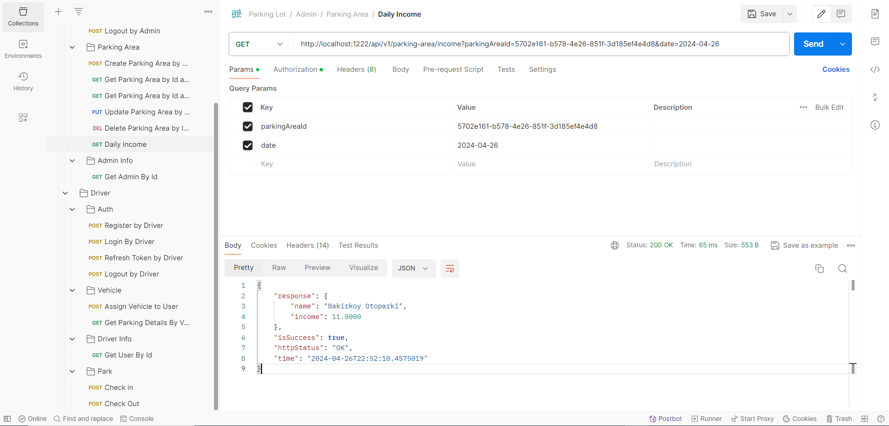
Task: Open the Collections sidebar panel
Action: [x=23, y=17]
